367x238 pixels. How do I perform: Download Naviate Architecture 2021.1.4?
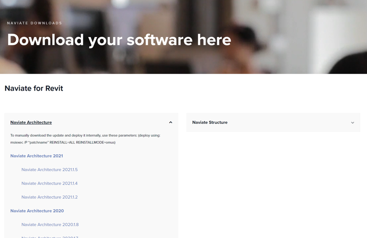click(x=50, y=184)
